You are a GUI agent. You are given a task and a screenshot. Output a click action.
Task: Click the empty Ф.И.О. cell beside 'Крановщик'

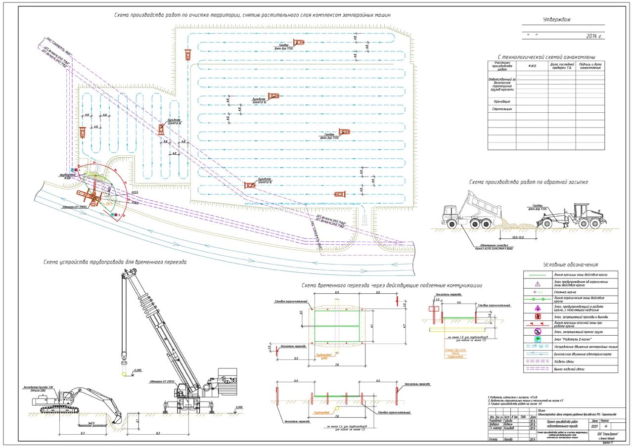click(532, 101)
